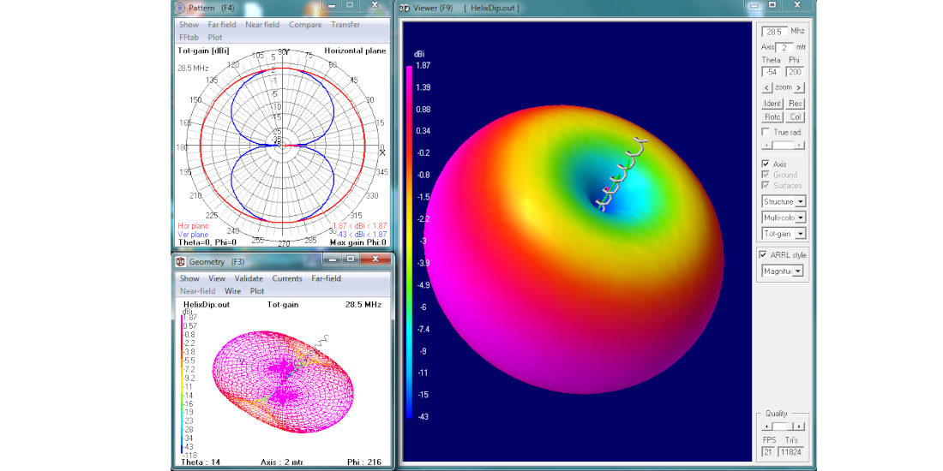Open Show menu in Geometry window
The height and width of the screenshot is (471, 943).
(189, 279)
